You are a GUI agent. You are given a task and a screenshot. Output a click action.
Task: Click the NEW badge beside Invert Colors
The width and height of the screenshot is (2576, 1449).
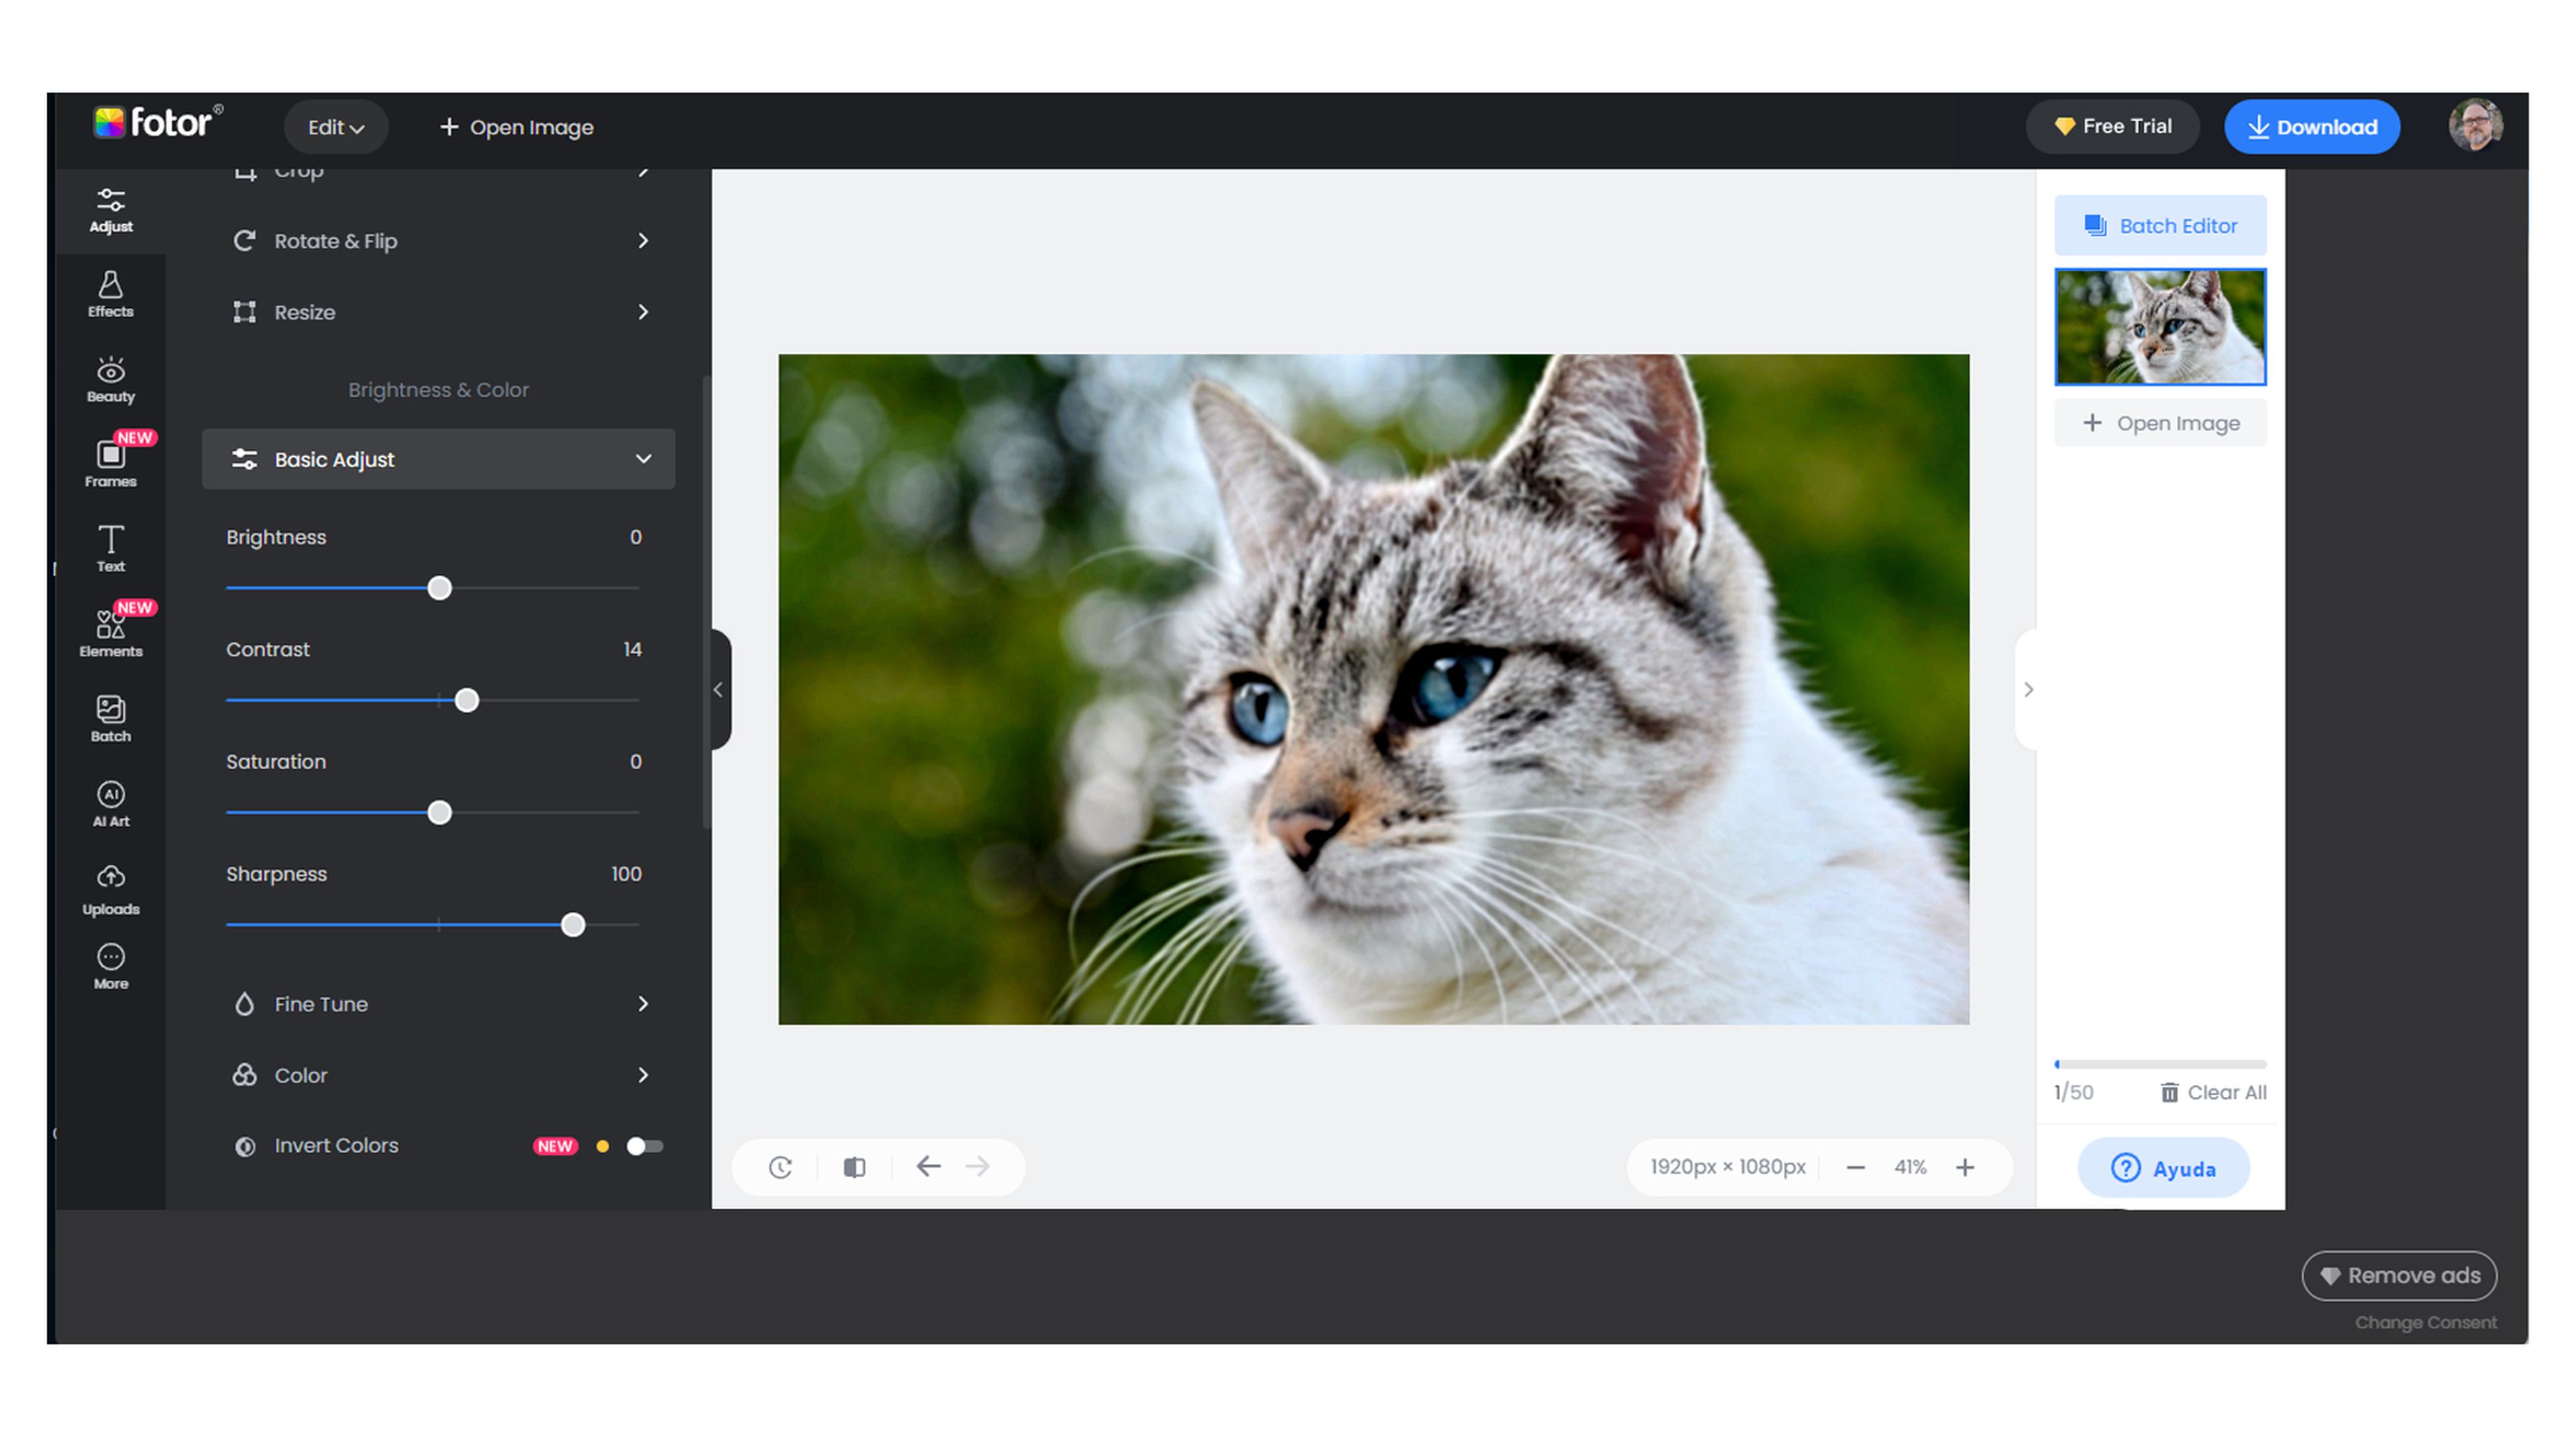(555, 1146)
